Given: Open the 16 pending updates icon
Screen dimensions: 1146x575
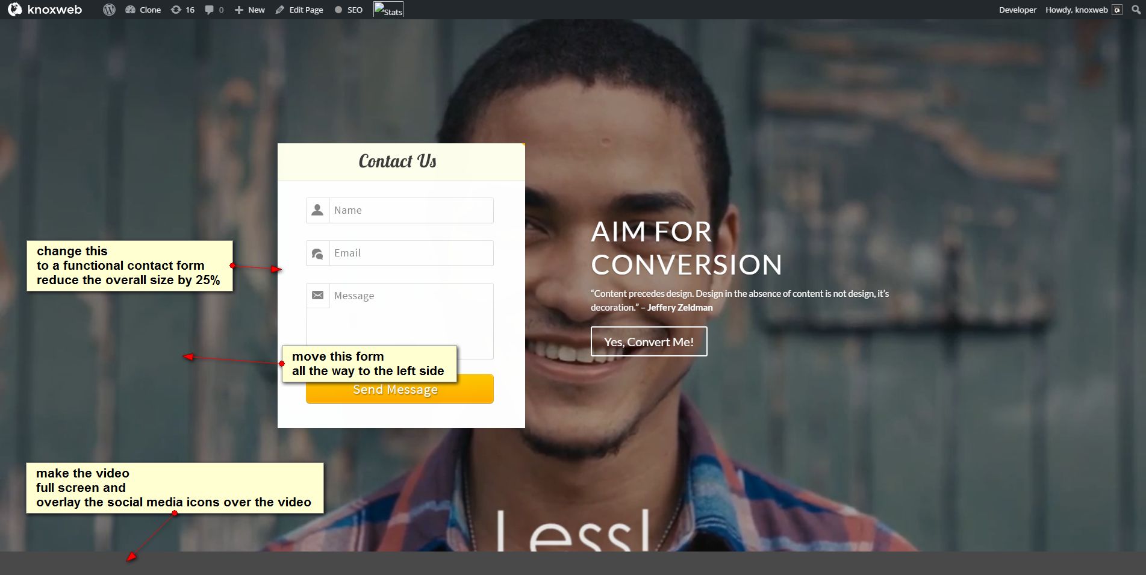Looking at the screenshot, I should tap(176, 10).
